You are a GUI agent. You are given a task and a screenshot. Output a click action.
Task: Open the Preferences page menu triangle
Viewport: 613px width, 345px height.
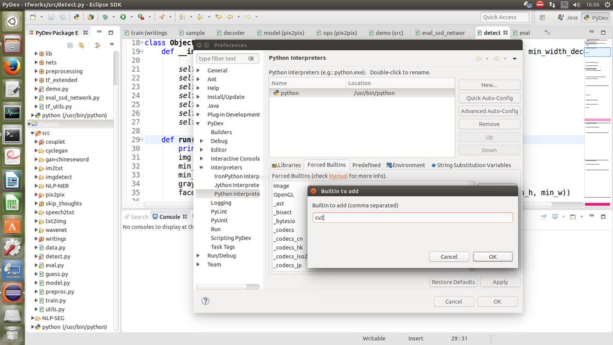pos(515,59)
